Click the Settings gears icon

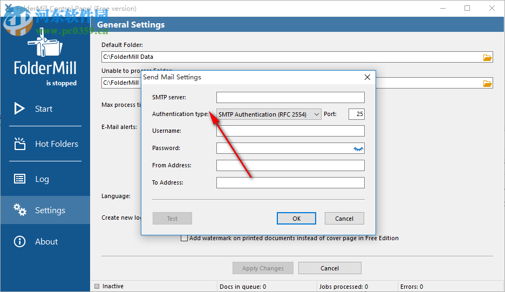coord(20,210)
